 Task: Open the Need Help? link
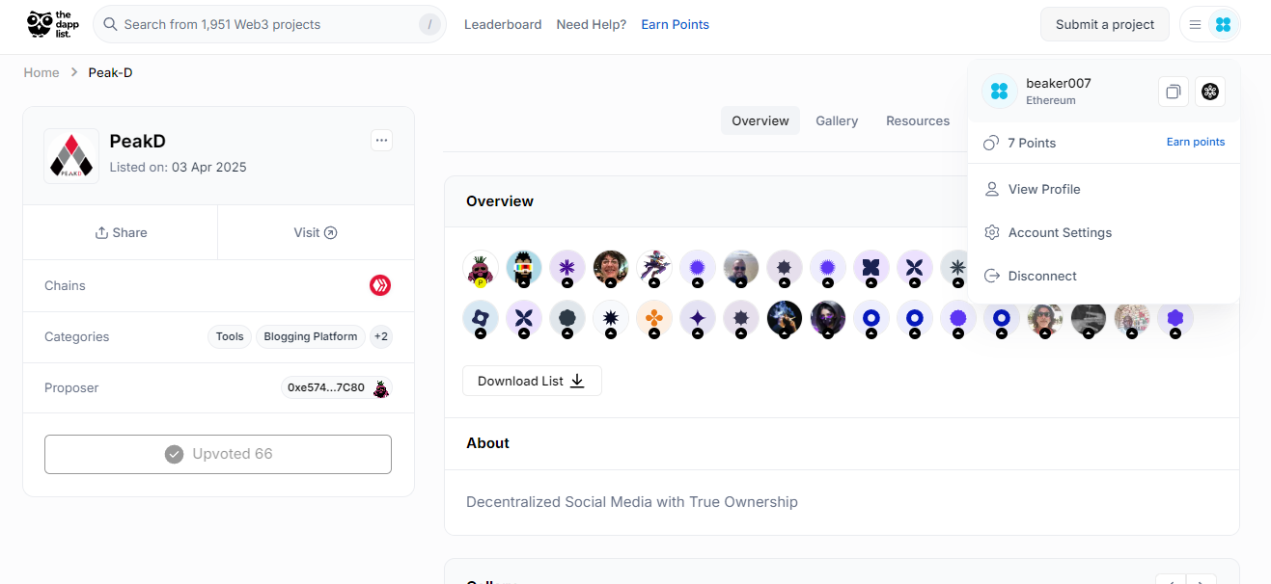[592, 24]
